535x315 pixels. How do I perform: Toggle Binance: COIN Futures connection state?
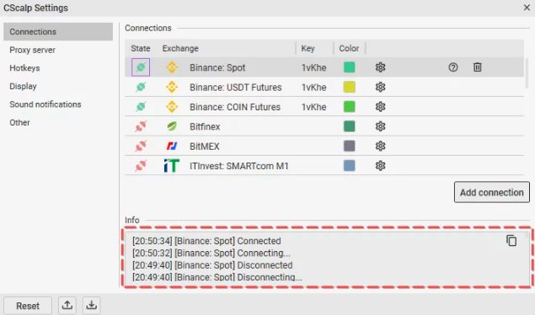coord(141,107)
